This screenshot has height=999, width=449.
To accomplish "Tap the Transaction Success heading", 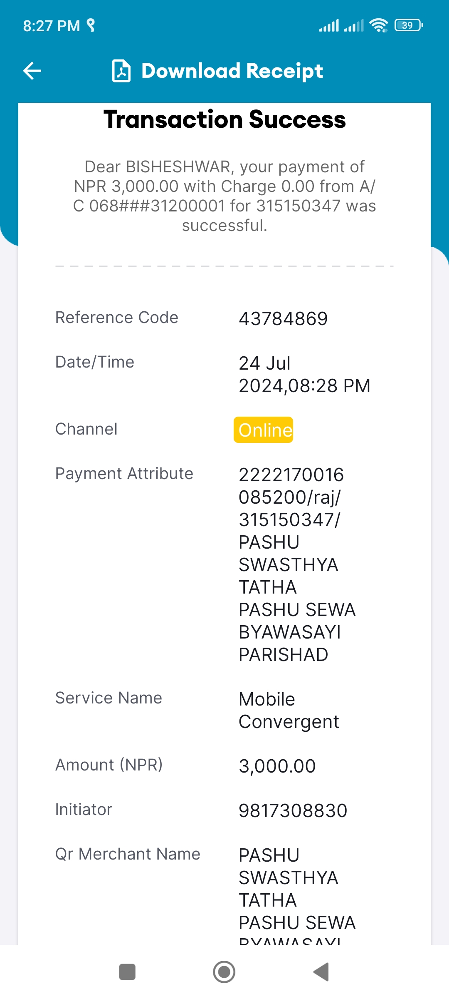I will [x=224, y=119].
